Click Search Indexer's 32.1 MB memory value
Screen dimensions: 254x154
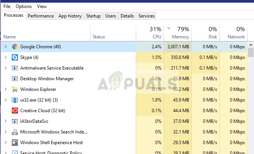click(181, 132)
